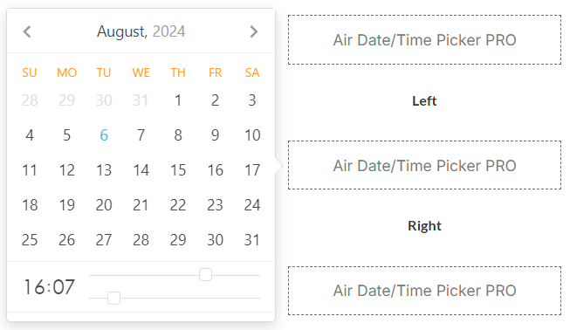570x330 pixels.
Task: Select August 12 in the calendar
Action: (67, 170)
